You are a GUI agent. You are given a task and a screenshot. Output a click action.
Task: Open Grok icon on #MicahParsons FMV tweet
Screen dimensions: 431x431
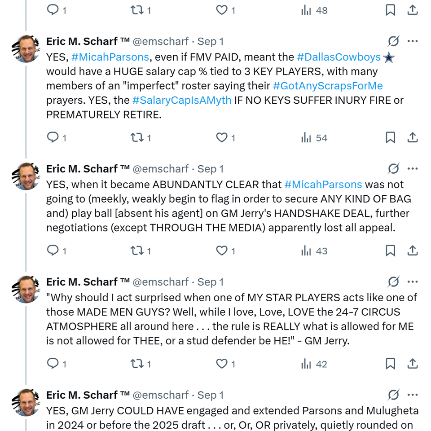(393, 42)
